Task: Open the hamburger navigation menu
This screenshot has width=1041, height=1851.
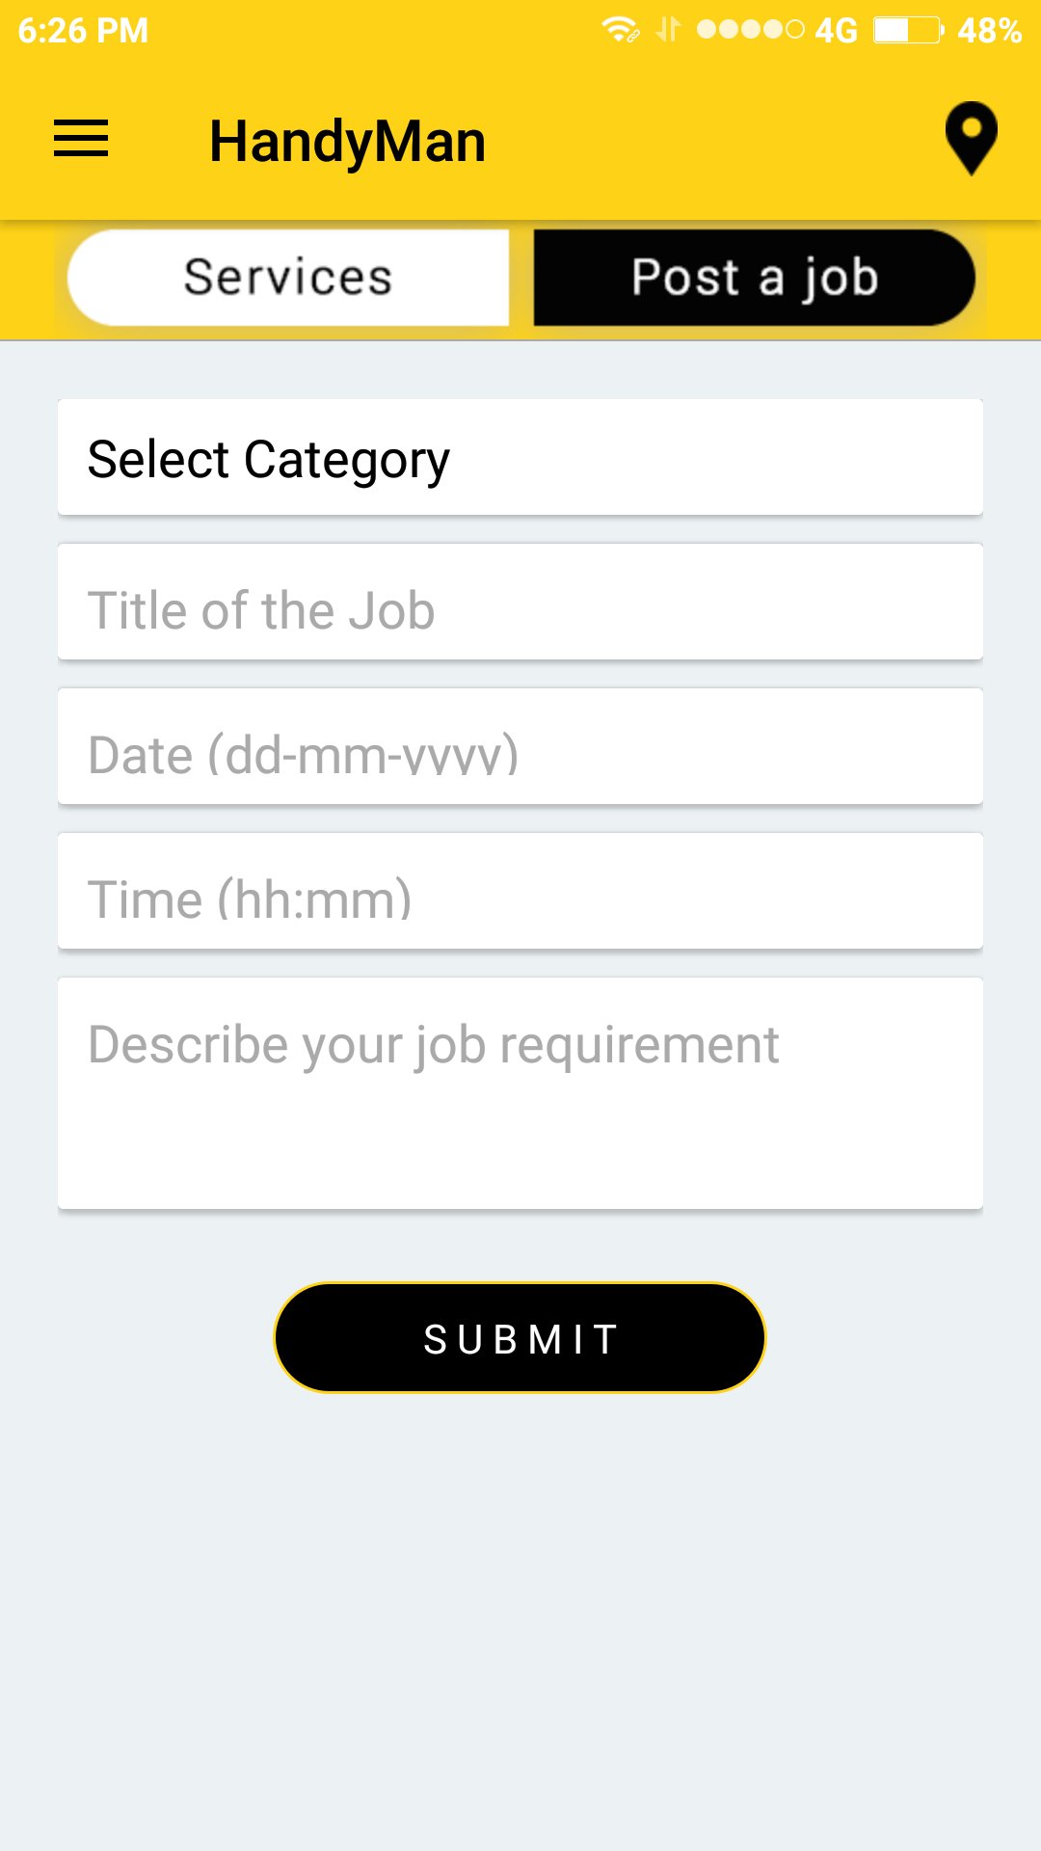Action: 81,139
